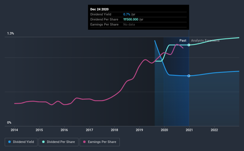244x151 pixels.
Task: Click the teal Dividend Per Share legend dot
Action: pyautogui.click(x=43, y=142)
